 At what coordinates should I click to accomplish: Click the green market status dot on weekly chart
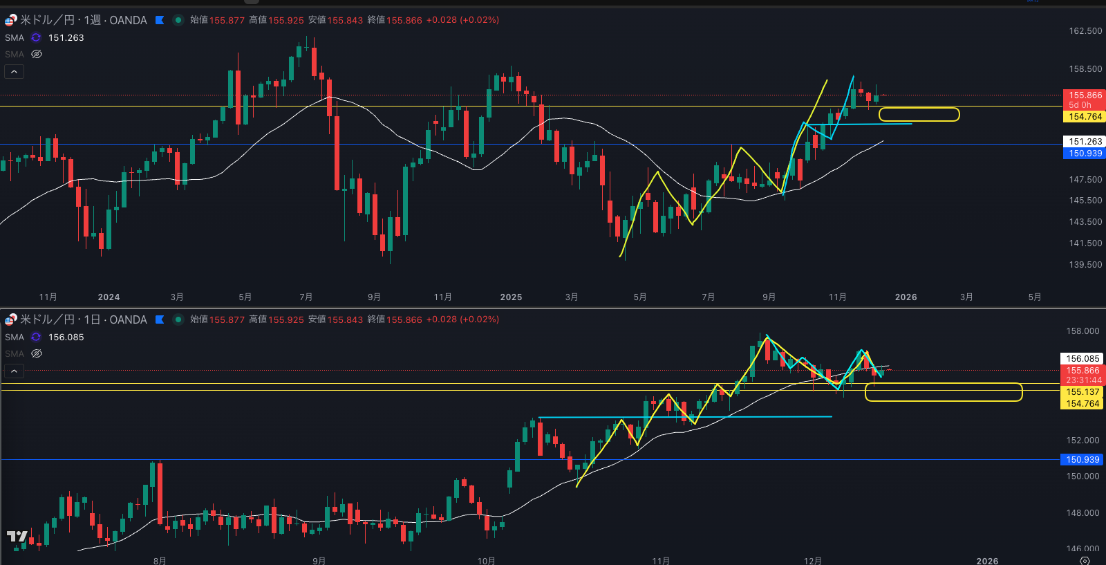pos(178,20)
